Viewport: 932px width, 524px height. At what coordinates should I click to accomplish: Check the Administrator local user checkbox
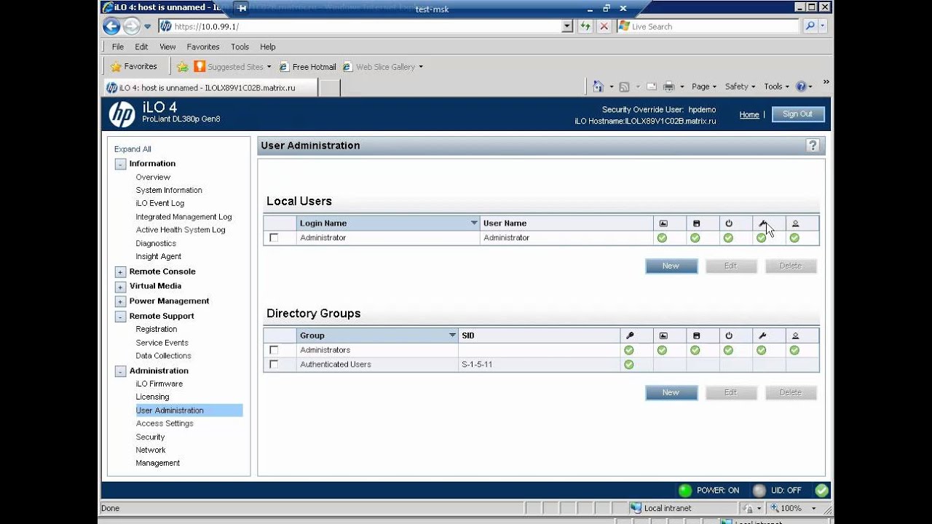[x=274, y=238]
